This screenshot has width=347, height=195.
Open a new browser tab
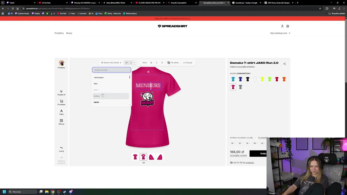pos(298,3)
